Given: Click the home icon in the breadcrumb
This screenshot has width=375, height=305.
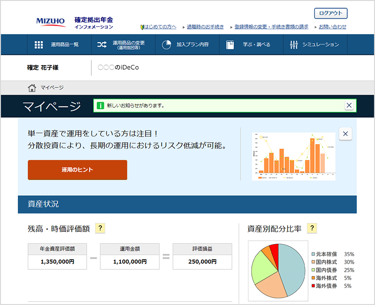Looking at the screenshot, I should tap(32, 88).
